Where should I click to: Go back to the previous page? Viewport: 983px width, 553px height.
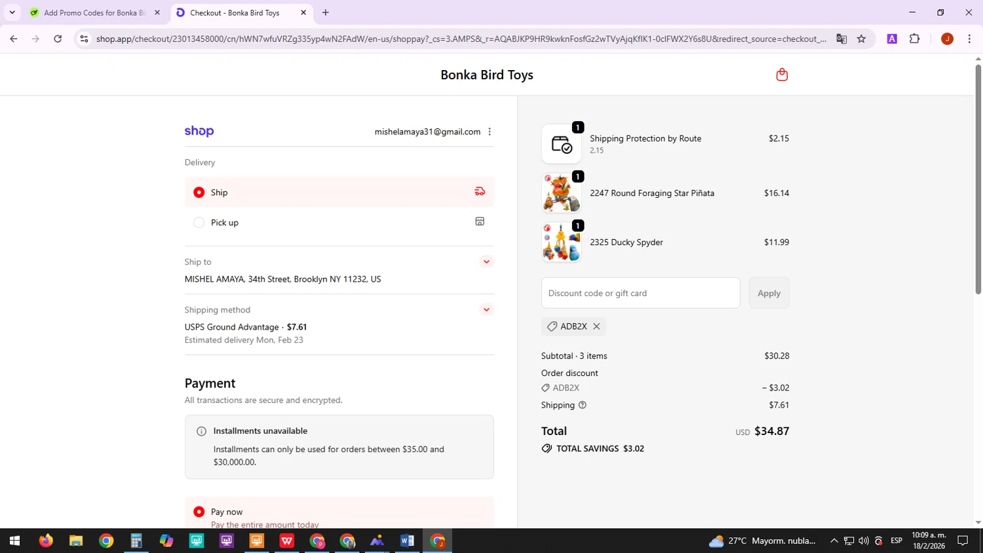14,39
